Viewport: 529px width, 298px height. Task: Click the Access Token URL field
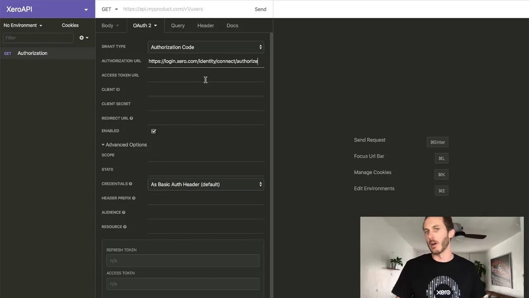click(x=206, y=75)
